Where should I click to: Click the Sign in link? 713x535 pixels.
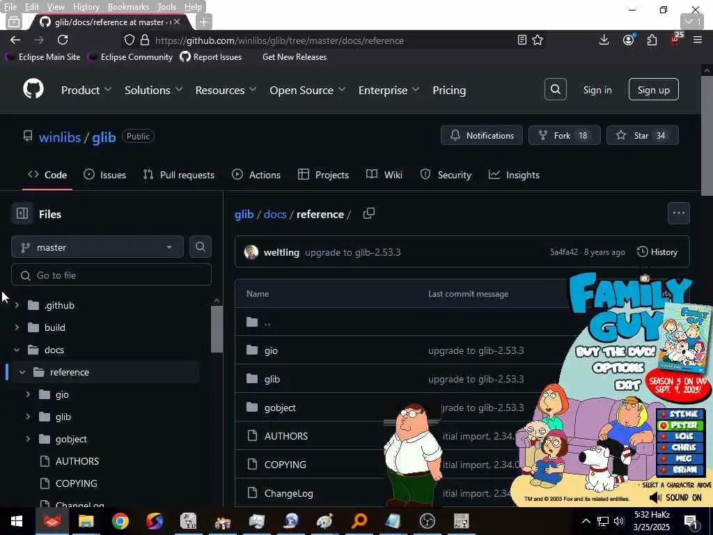pyautogui.click(x=597, y=90)
